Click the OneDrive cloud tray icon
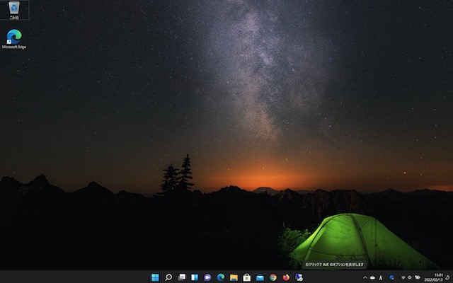 (x=373, y=278)
